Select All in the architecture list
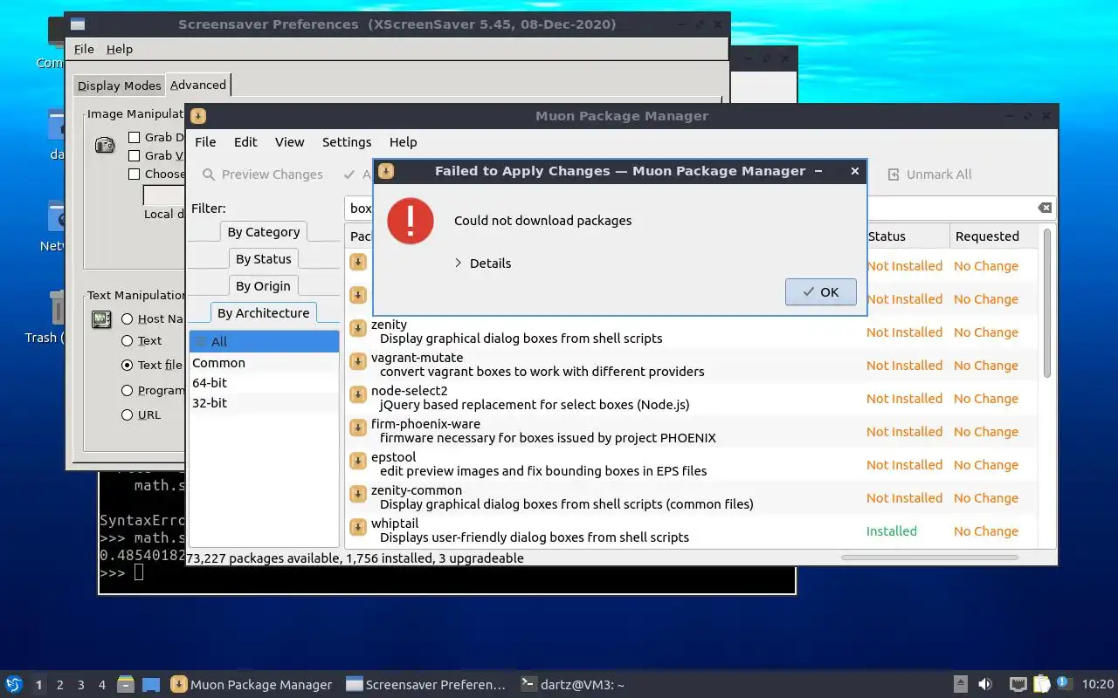 tap(264, 342)
